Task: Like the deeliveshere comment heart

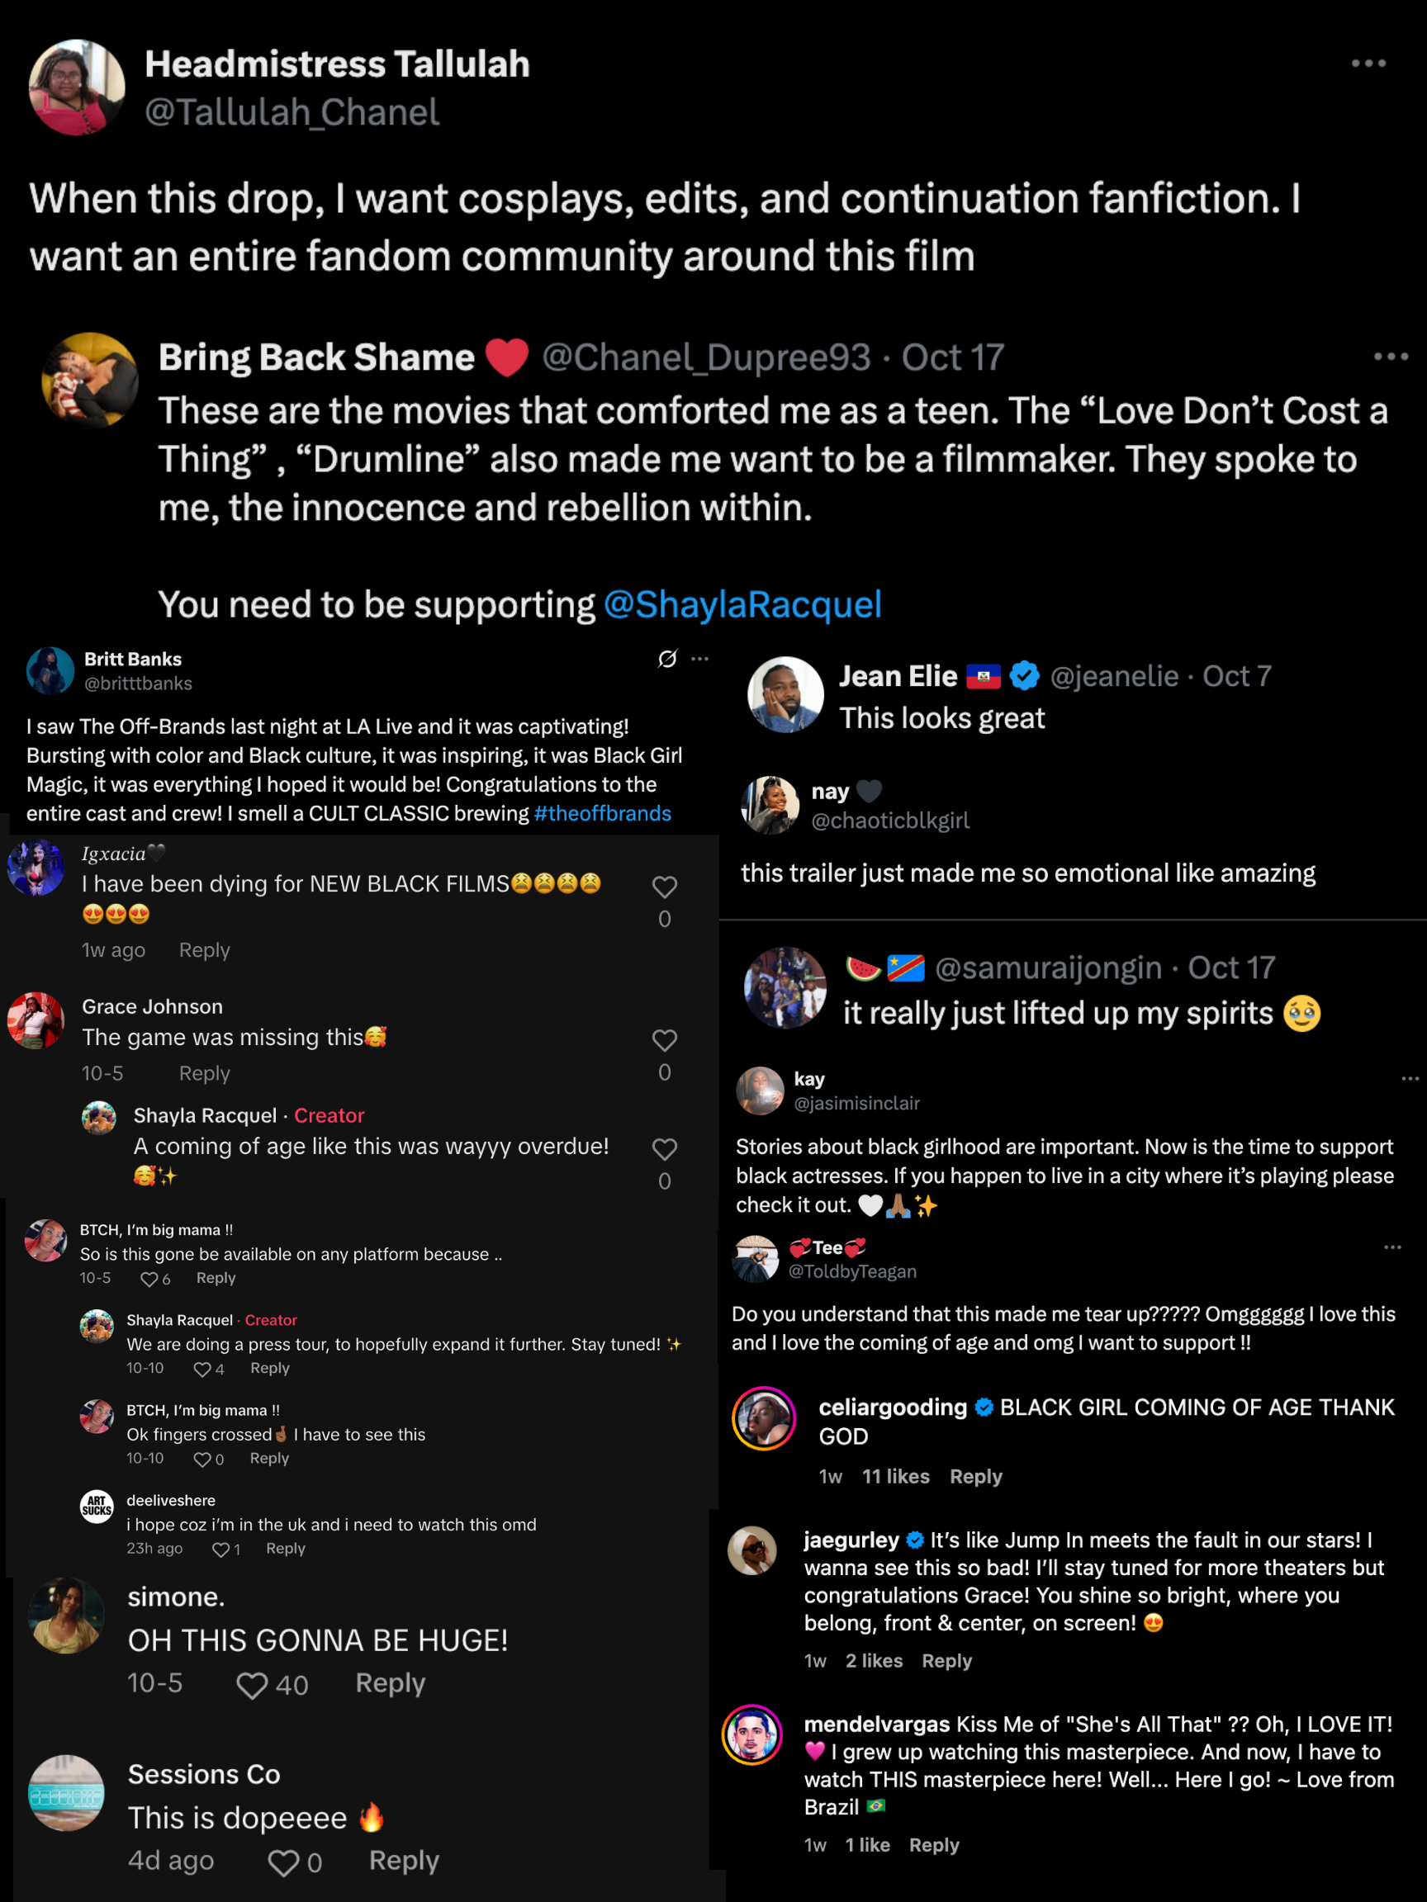Action: [x=220, y=1550]
